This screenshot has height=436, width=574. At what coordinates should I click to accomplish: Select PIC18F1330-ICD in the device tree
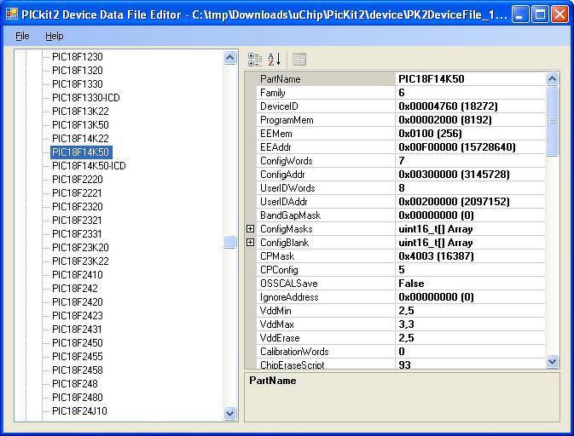coord(86,98)
